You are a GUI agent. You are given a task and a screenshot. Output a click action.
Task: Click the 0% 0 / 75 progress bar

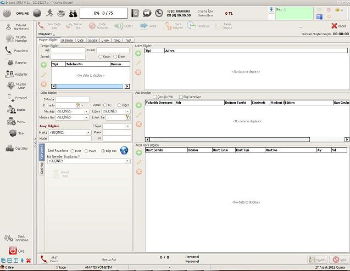coord(103,13)
